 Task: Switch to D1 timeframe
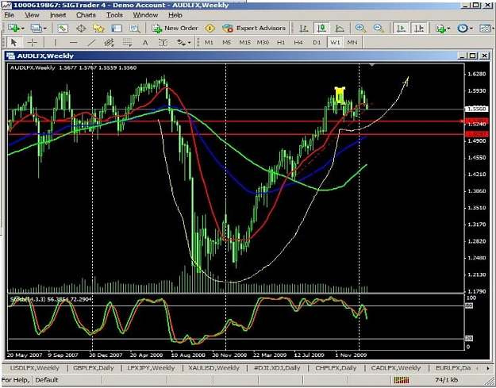click(x=317, y=42)
